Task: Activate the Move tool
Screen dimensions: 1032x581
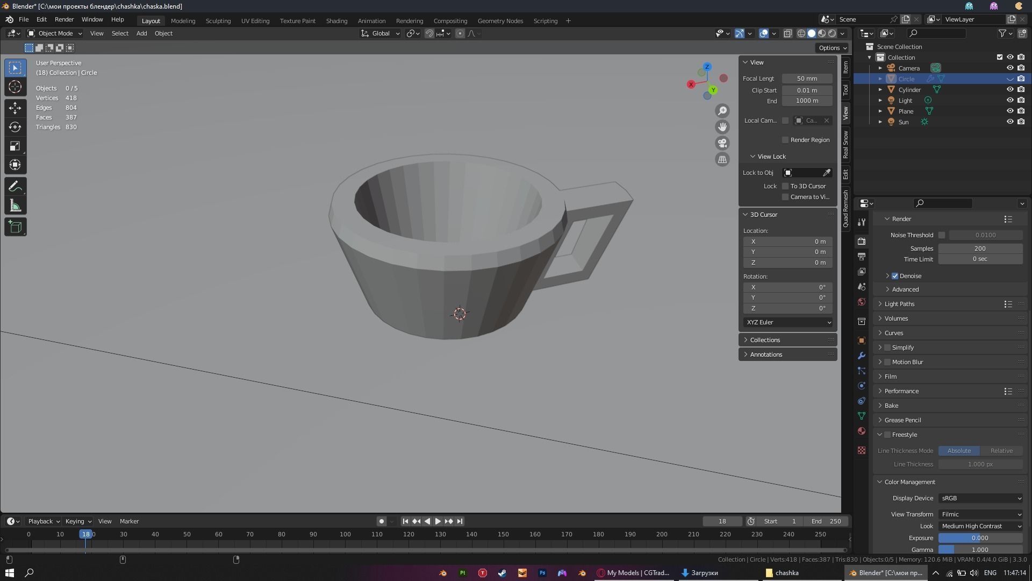Action: [15, 108]
